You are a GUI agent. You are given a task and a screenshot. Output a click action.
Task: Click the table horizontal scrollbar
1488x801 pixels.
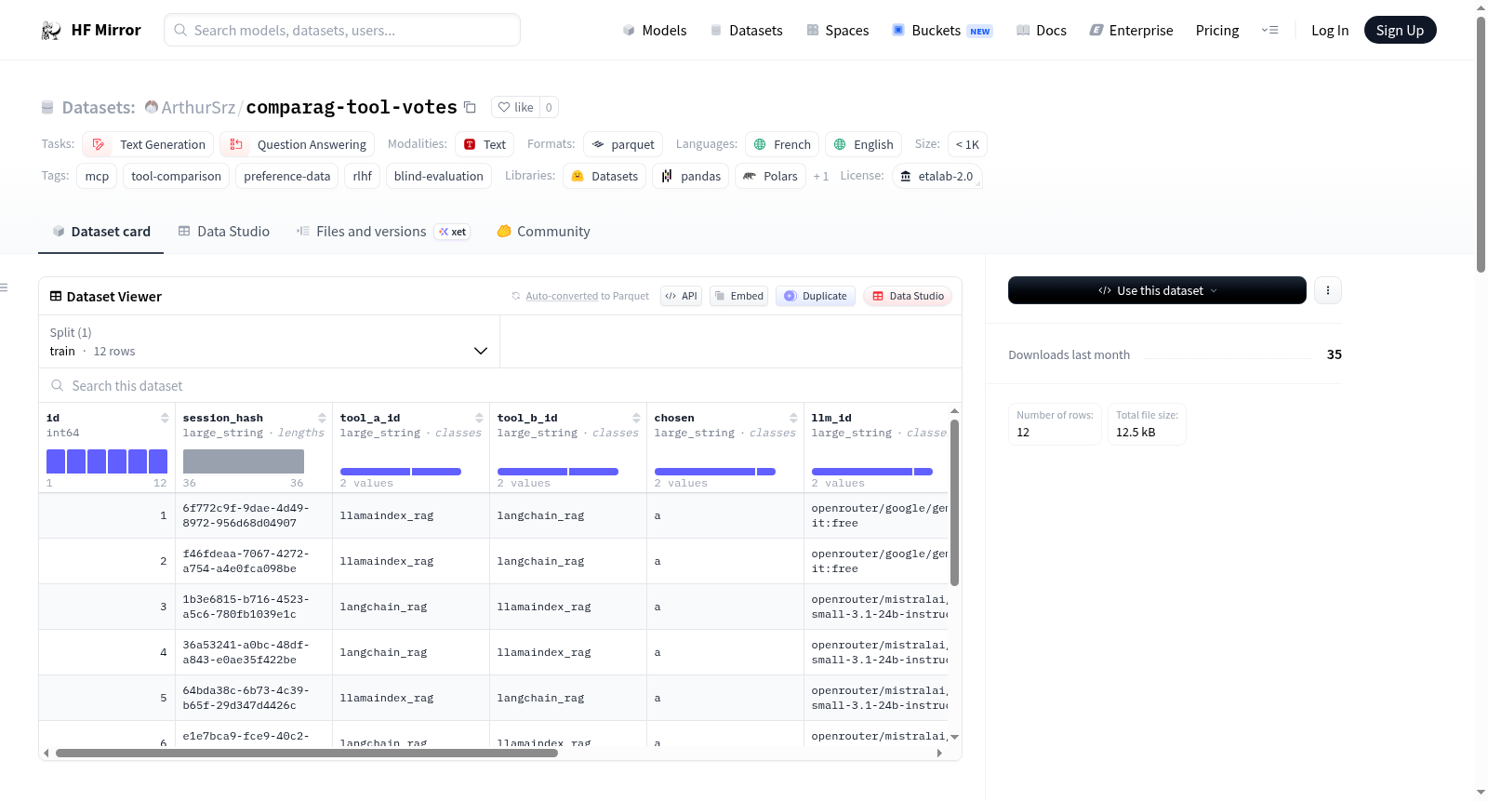click(x=307, y=753)
